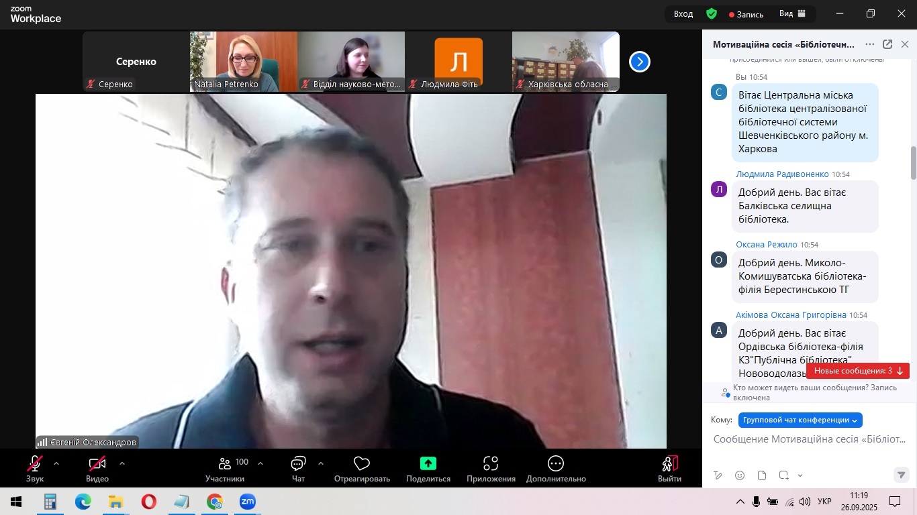
Task: Open File Explorer from the taskbar
Action: pyautogui.click(x=115, y=502)
